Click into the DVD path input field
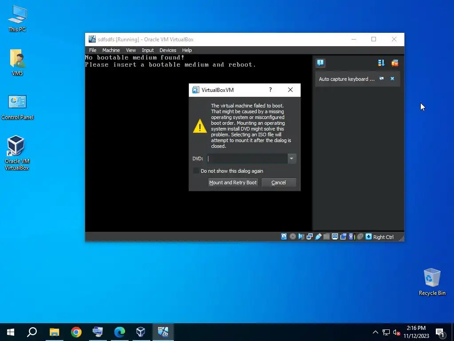The width and height of the screenshot is (454, 341). click(247, 159)
